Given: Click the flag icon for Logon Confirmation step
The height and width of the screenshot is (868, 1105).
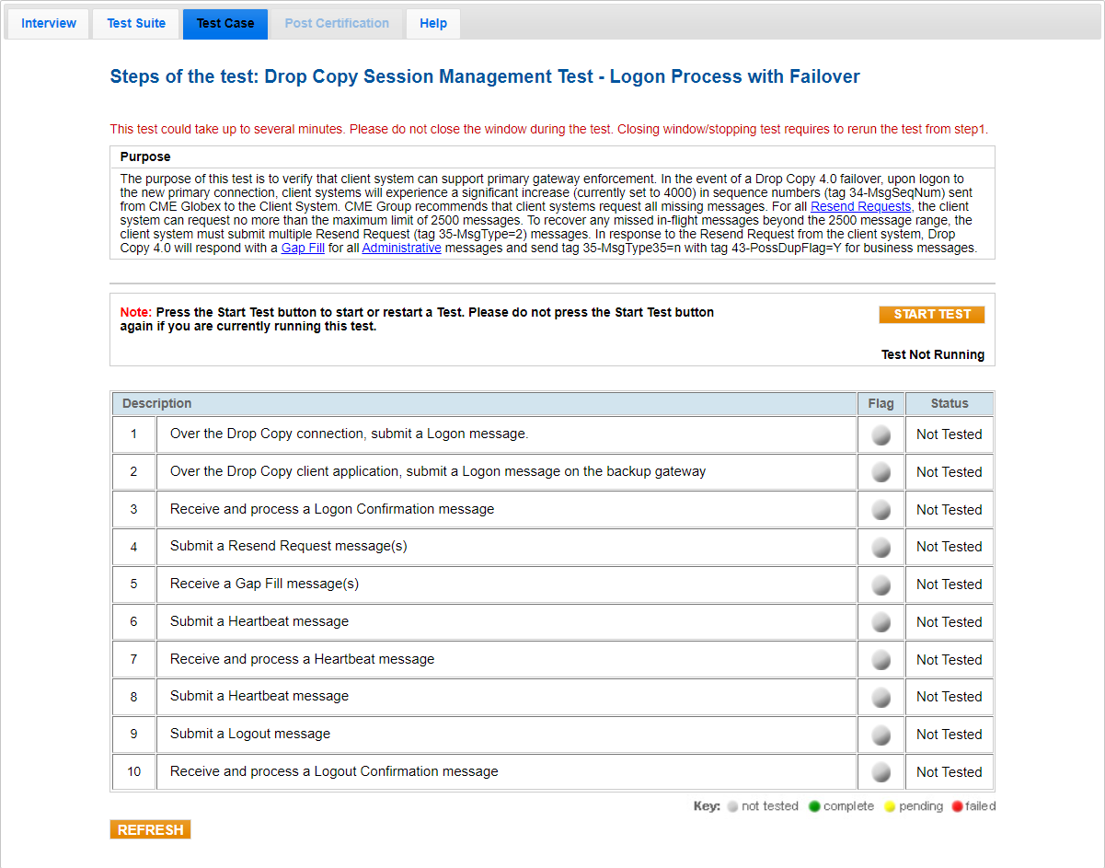Looking at the screenshot, I should point(881,510).
